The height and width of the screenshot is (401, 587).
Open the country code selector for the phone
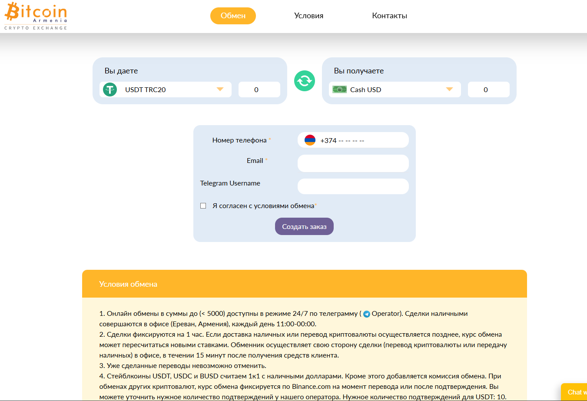(309, 140)
